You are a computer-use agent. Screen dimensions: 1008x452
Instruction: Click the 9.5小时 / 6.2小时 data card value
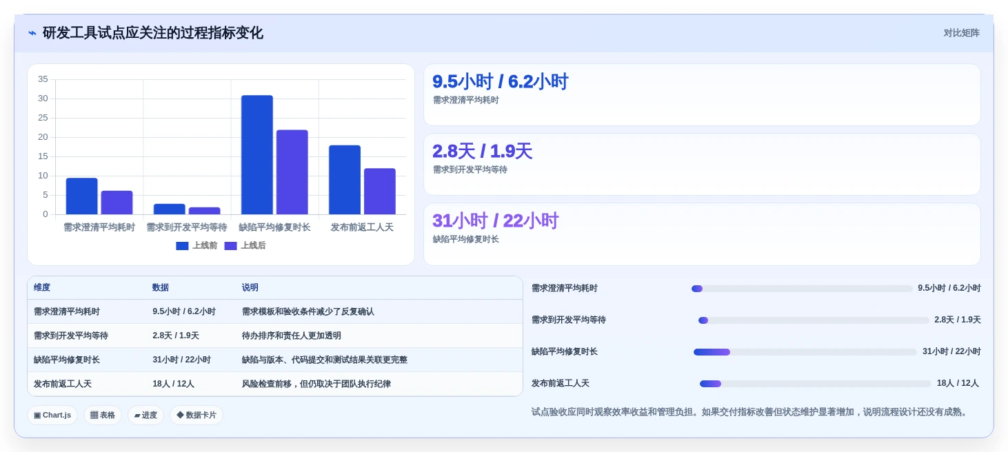pos(500,81)
